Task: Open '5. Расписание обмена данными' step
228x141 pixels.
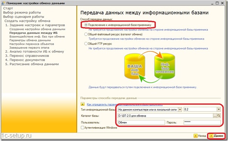Action: [32, 64]
